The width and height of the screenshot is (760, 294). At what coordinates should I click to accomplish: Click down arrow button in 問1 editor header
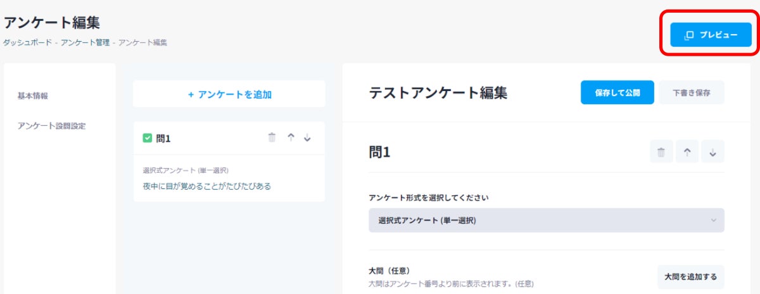(712, 152)
